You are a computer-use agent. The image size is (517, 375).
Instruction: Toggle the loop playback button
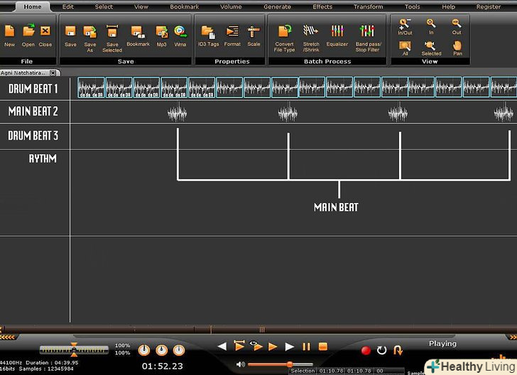(381, 350)
